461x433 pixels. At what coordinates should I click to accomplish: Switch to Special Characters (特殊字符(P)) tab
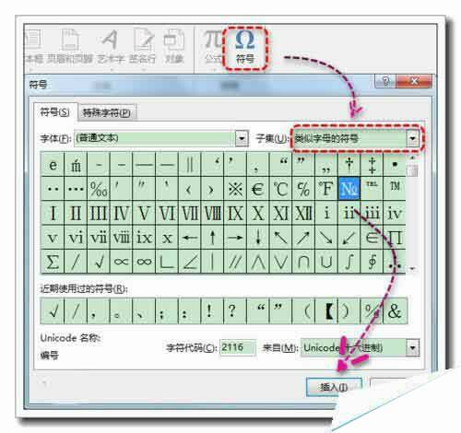(x=107, y=112)
